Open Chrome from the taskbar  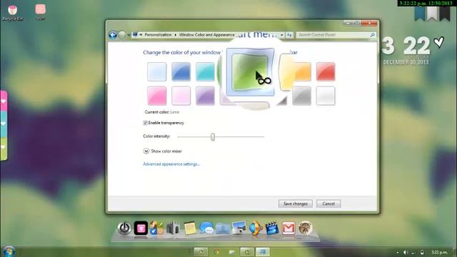pyautogui.click(x=216, y=252)
